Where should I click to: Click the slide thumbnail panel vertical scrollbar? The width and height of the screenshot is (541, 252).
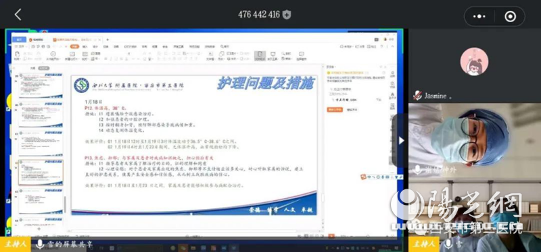pyautogui.click(x=65, y=204)
